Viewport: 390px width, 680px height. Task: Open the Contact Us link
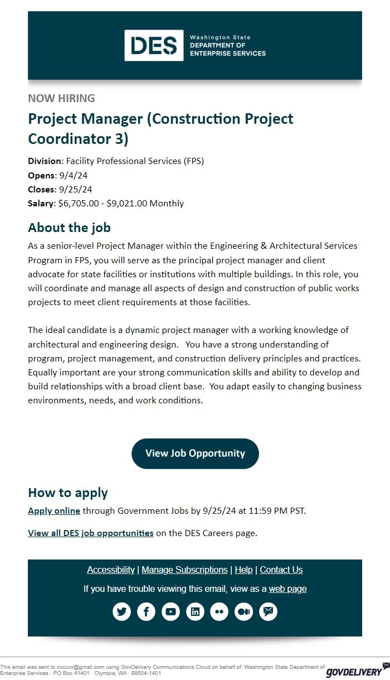click(x=281, y=570)
